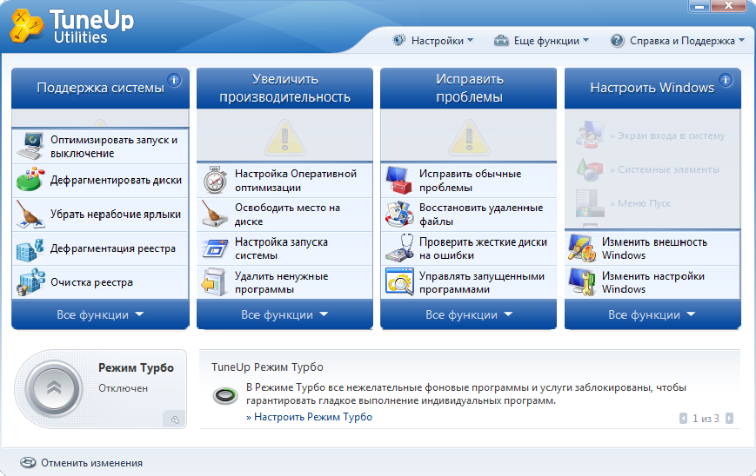This screenshot has height=476, width=756.
Task: Click the Освободить место на диске broom icon
Action: [x=215, y=215]
